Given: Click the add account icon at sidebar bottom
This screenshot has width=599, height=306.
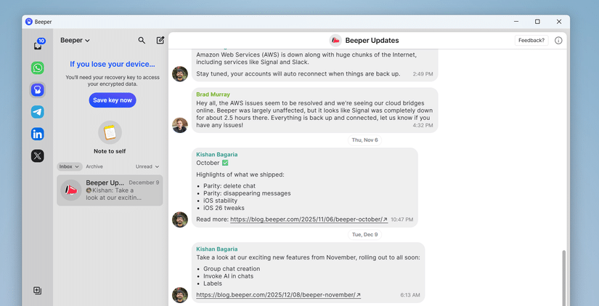Looking at the screenshot, I should point(37,291).
